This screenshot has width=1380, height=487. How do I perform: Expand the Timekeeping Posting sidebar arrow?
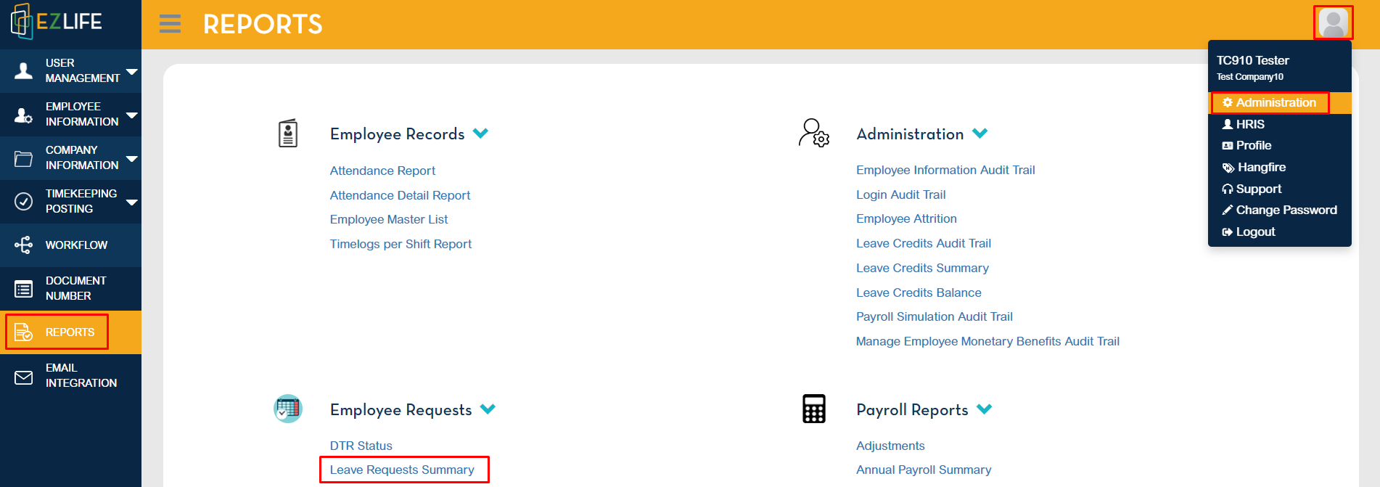pos(131,202)
